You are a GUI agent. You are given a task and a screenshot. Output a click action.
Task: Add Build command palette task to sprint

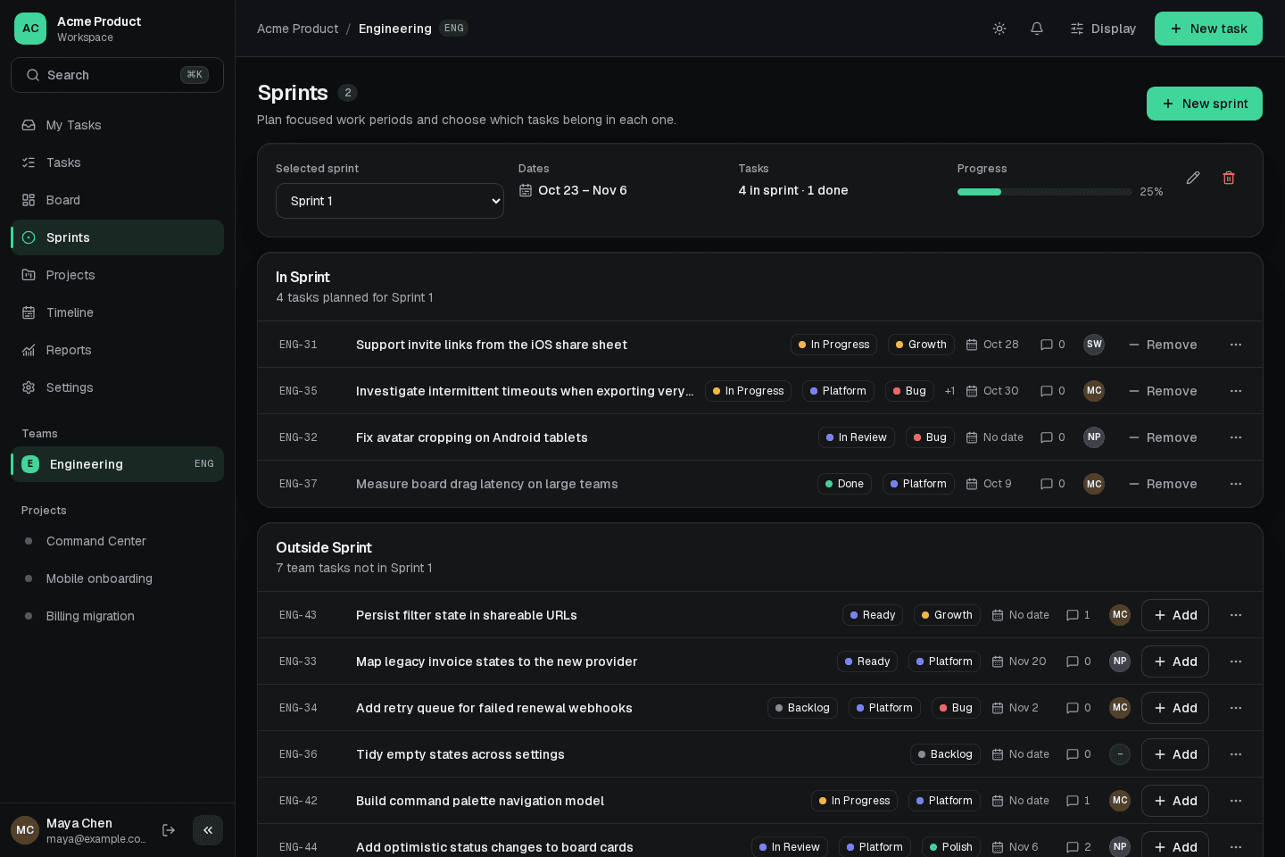tap(1175, 801)
